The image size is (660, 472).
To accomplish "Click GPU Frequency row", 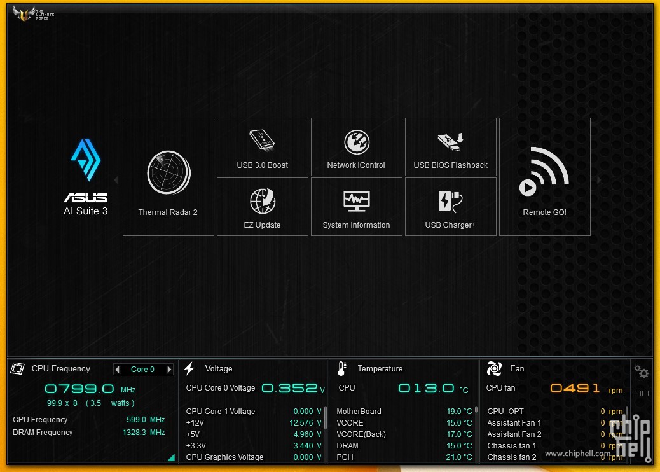I will pos(89,420).
